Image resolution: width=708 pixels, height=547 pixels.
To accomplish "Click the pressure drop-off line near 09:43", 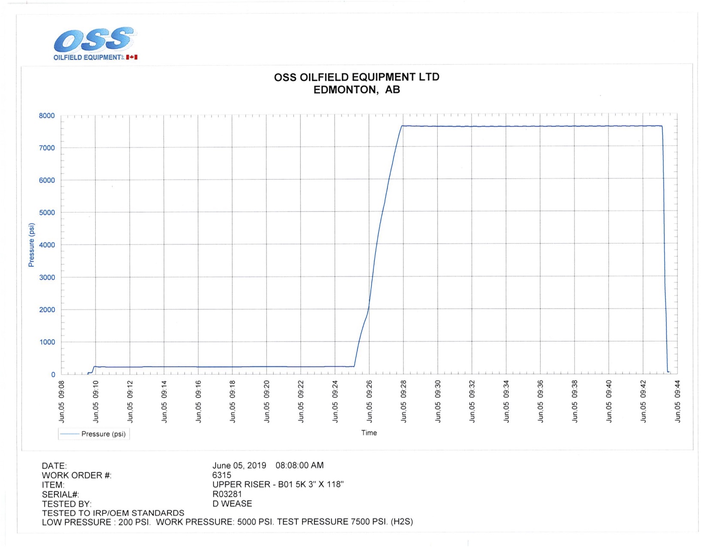I will (665, 249).
